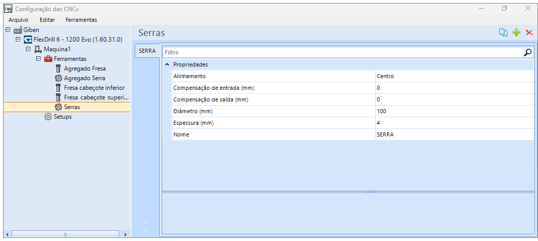This screenshot has height=241, width=538.
Task: Select Fresa cabeçote inferior tree item
Action: [94, 88]
